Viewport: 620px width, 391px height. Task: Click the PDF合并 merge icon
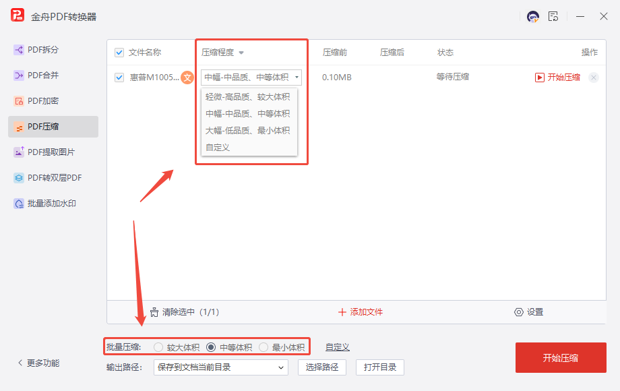19,75
